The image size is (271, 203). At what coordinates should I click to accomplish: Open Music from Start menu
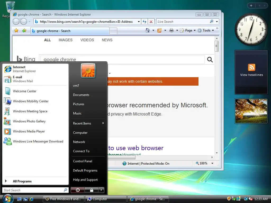[x=88, y=113]
